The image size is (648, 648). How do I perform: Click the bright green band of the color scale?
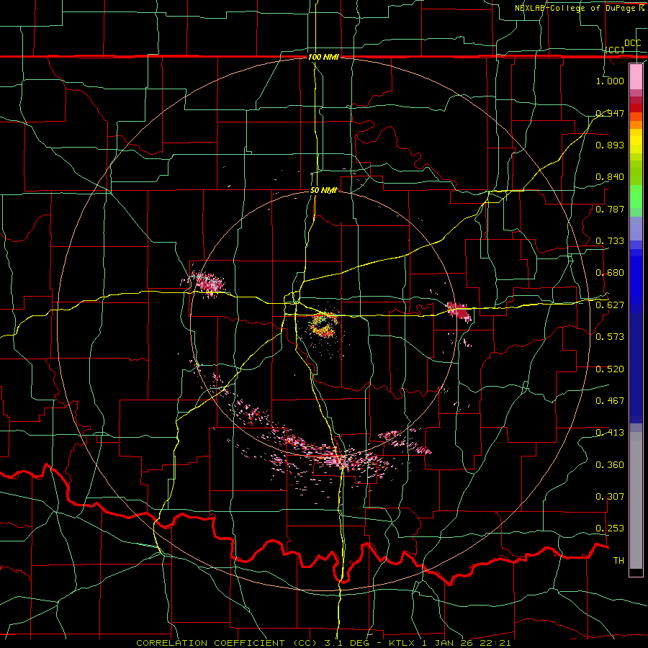(x=636, y=197)
